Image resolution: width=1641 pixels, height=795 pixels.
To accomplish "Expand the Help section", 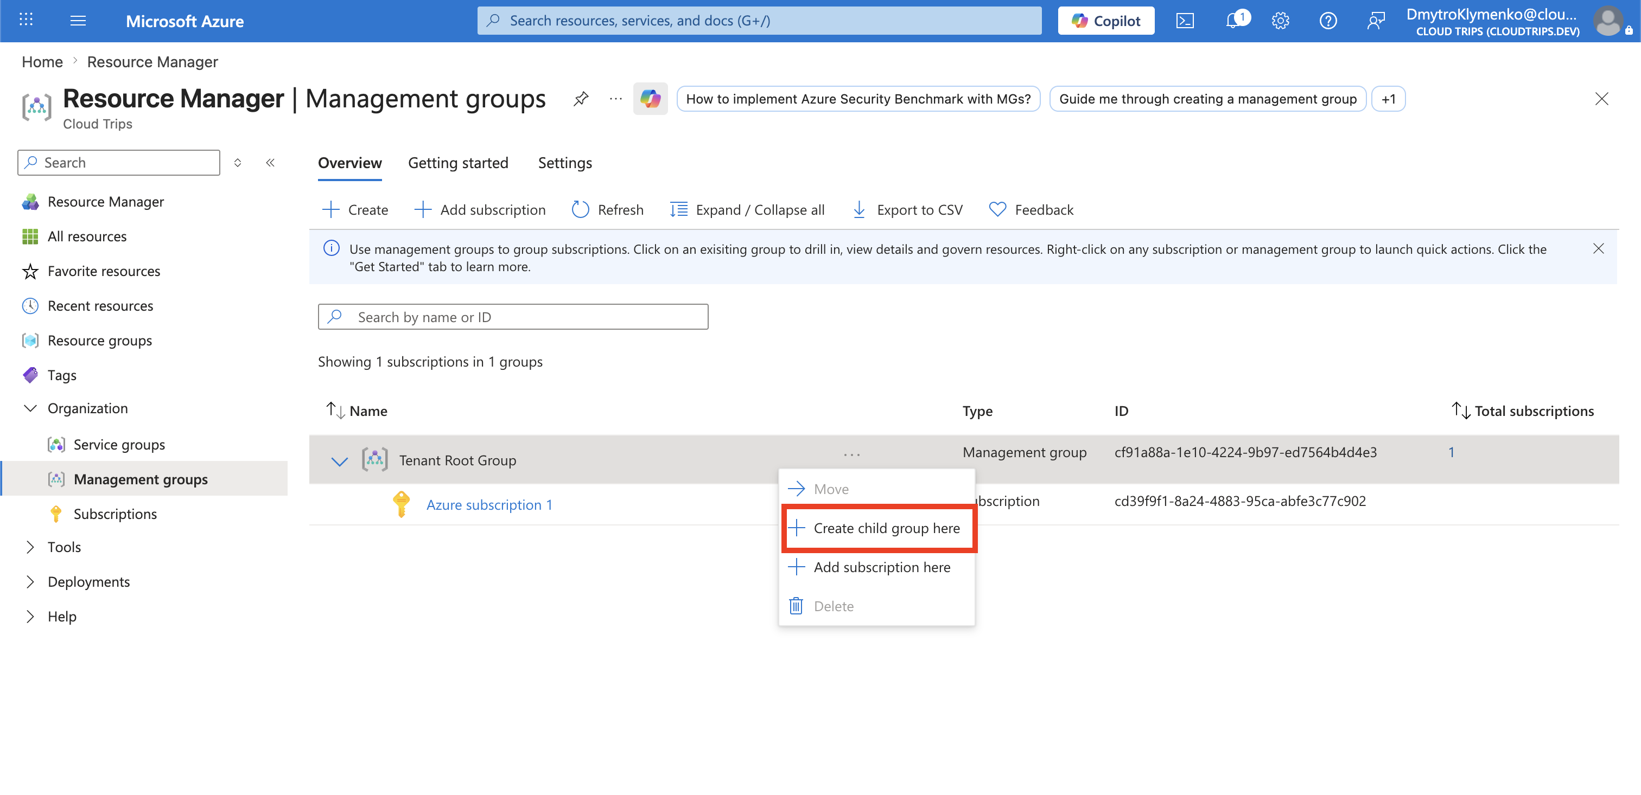I will [30, 616].
